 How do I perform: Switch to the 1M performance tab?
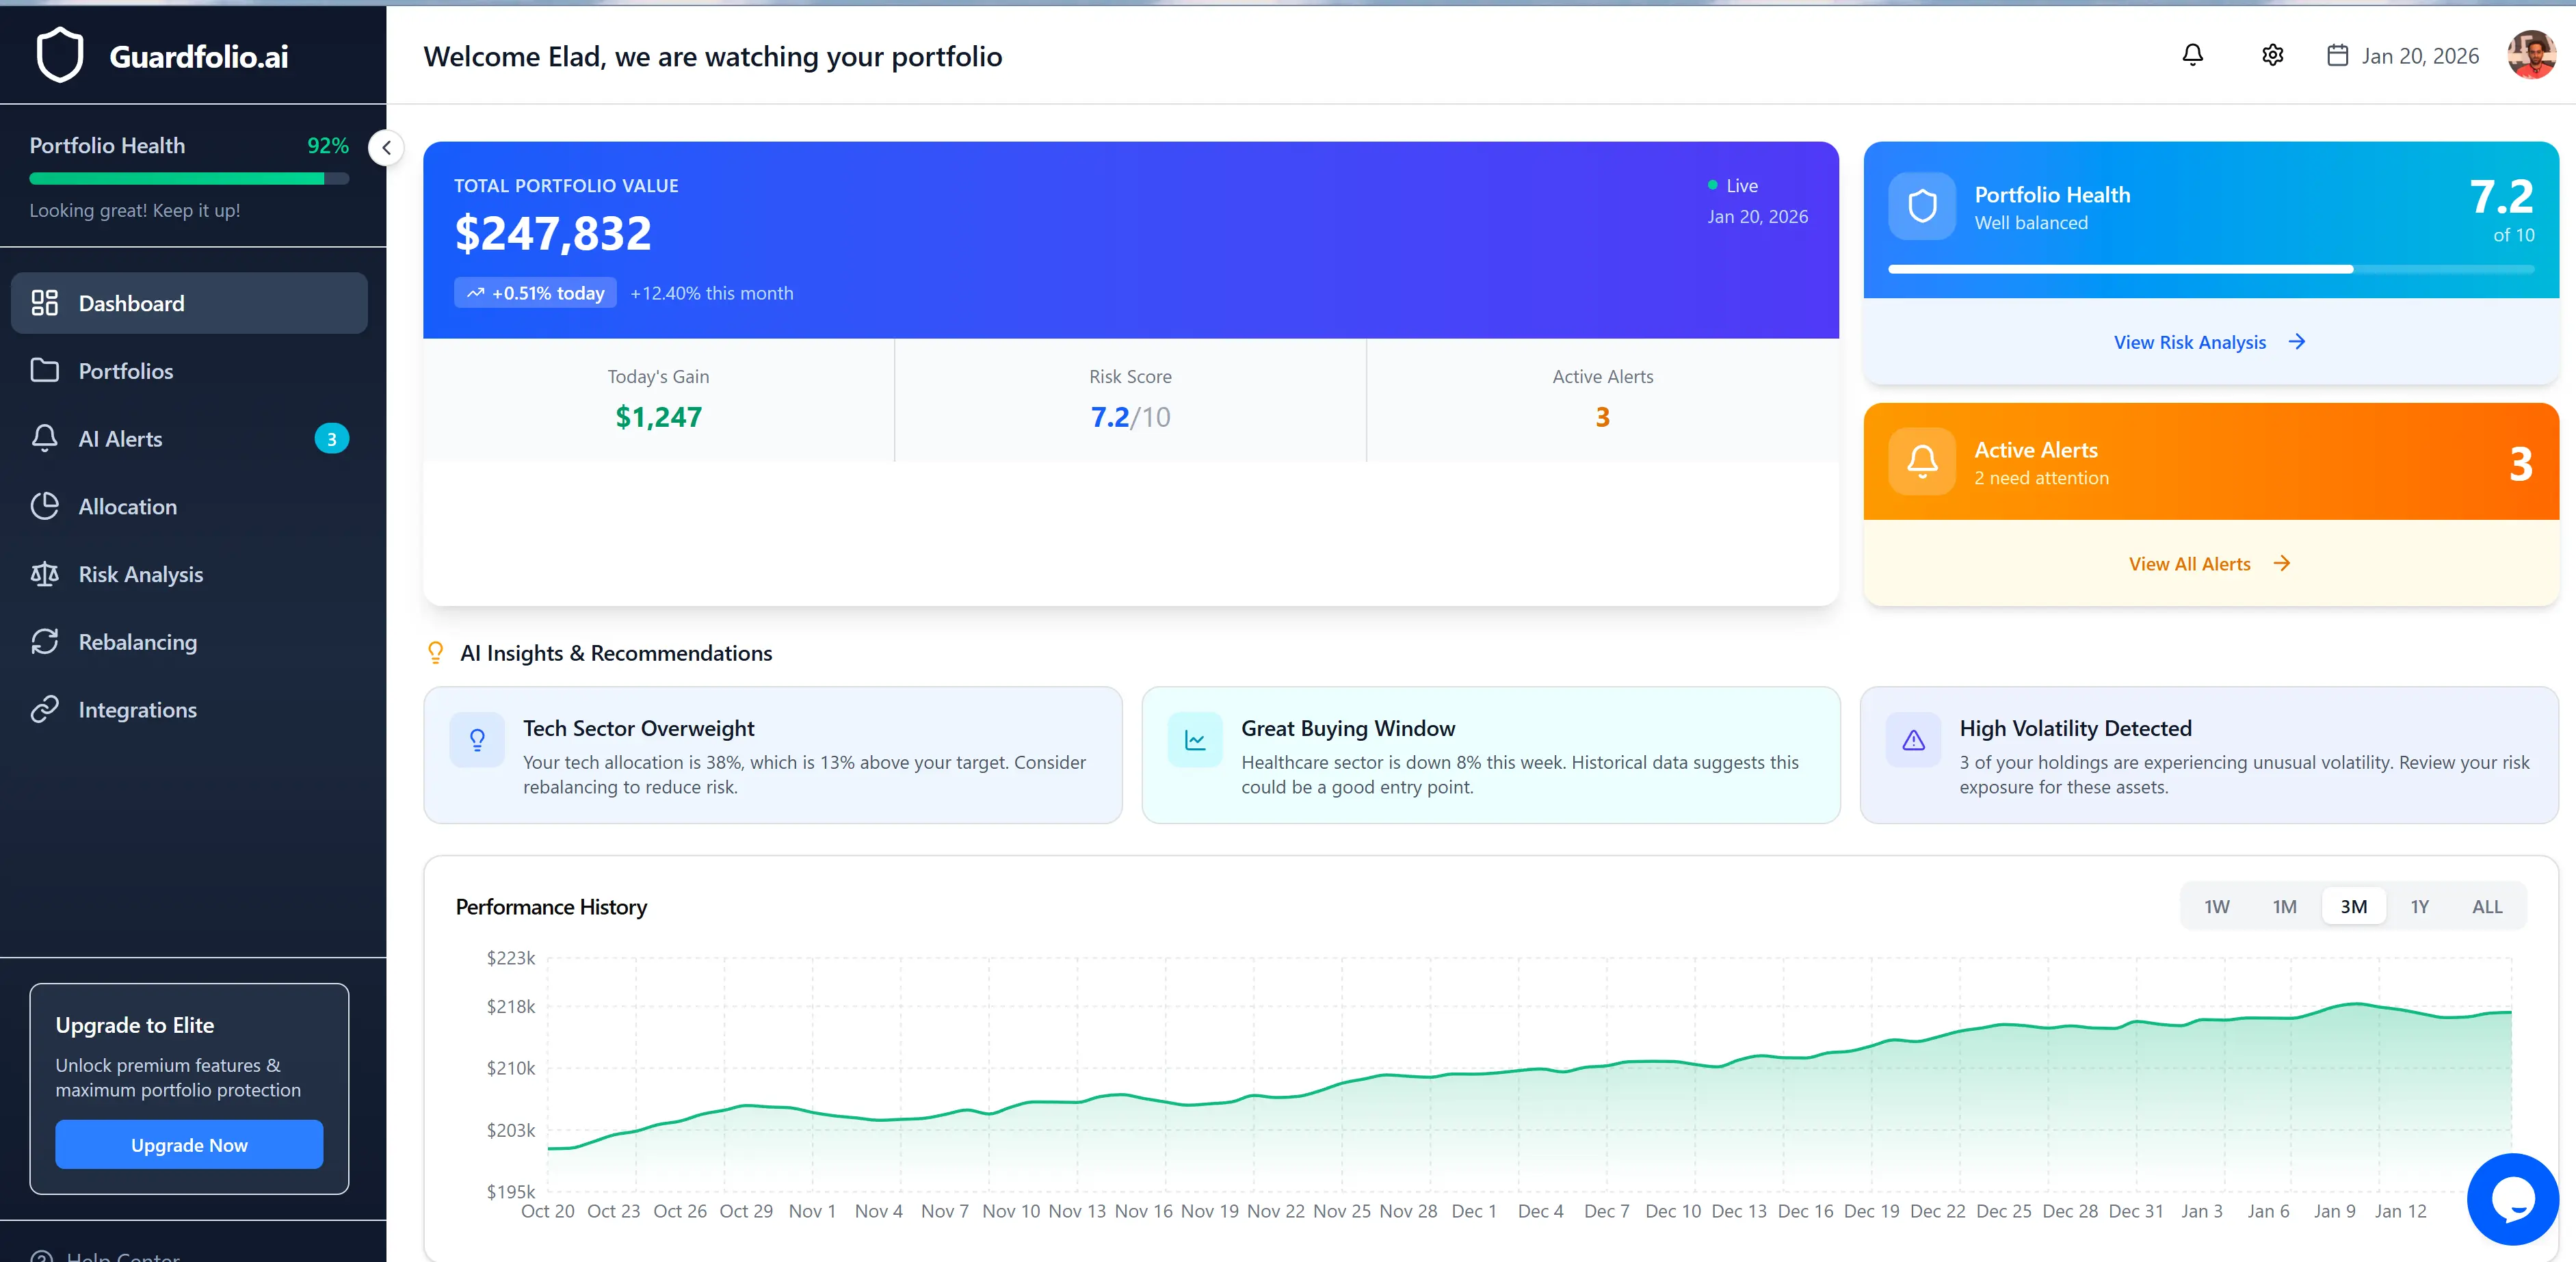pyautogui.click(x=2285, y=906)
